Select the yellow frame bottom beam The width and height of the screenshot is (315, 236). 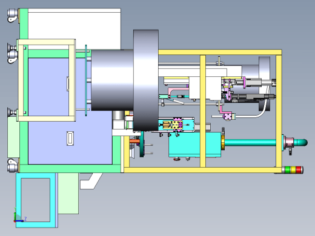(x=203, y=170)
